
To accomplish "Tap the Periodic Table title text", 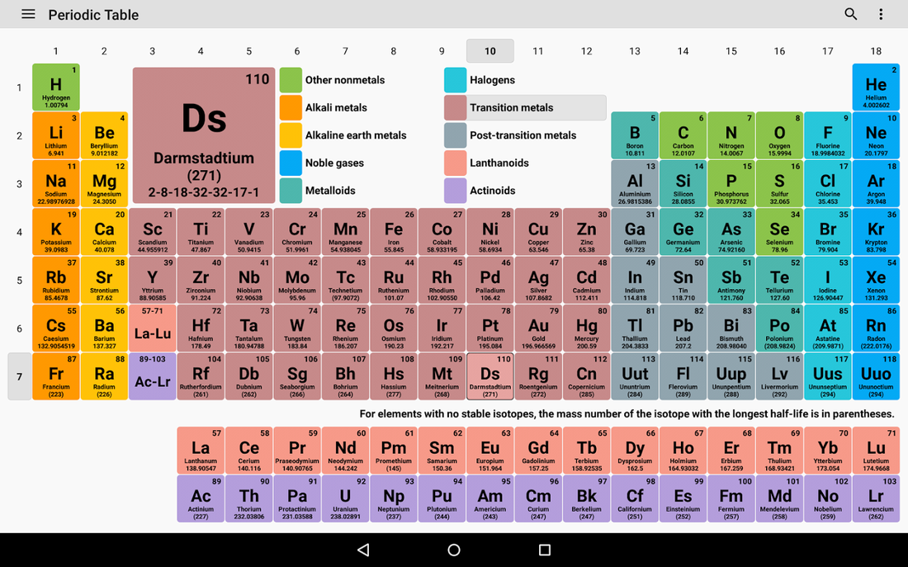I will [x=93, y=15].
